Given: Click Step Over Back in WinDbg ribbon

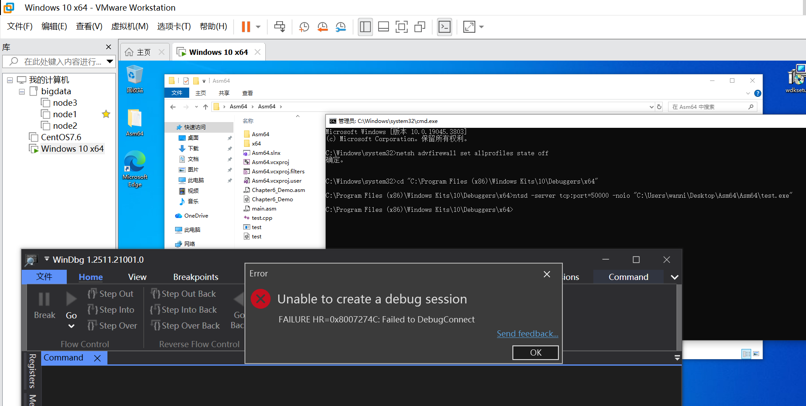Looking at the screenshot, I should [185, 326].
